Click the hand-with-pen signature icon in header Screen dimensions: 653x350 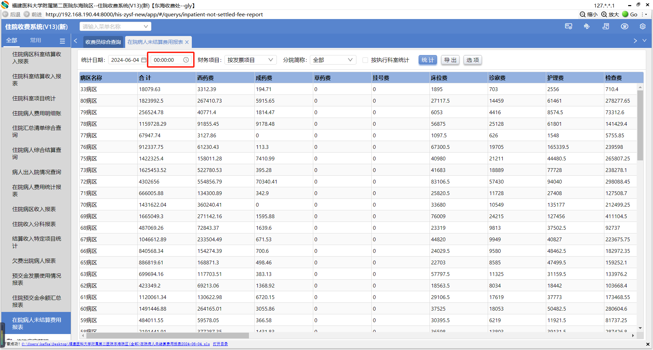coord(587,27)
